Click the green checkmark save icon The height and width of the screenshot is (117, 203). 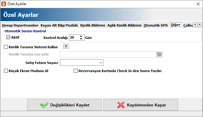tap(44, 105)
